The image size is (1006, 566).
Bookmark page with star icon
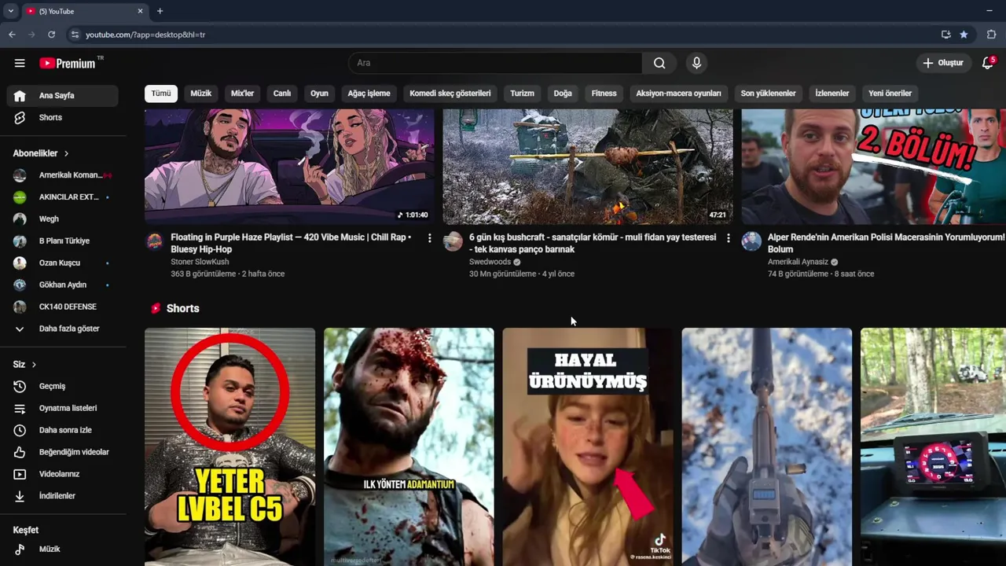pyautogui.click(x=964, y=35)
